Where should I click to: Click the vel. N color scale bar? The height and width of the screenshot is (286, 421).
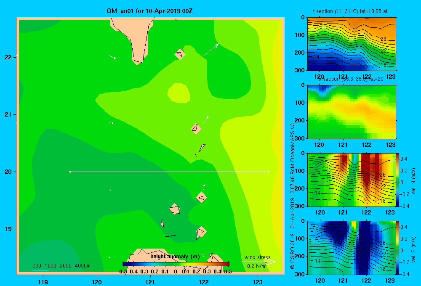(398, 180)
